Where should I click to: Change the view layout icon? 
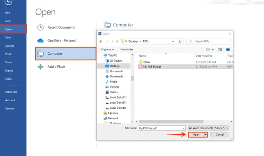tap(208, 49)
